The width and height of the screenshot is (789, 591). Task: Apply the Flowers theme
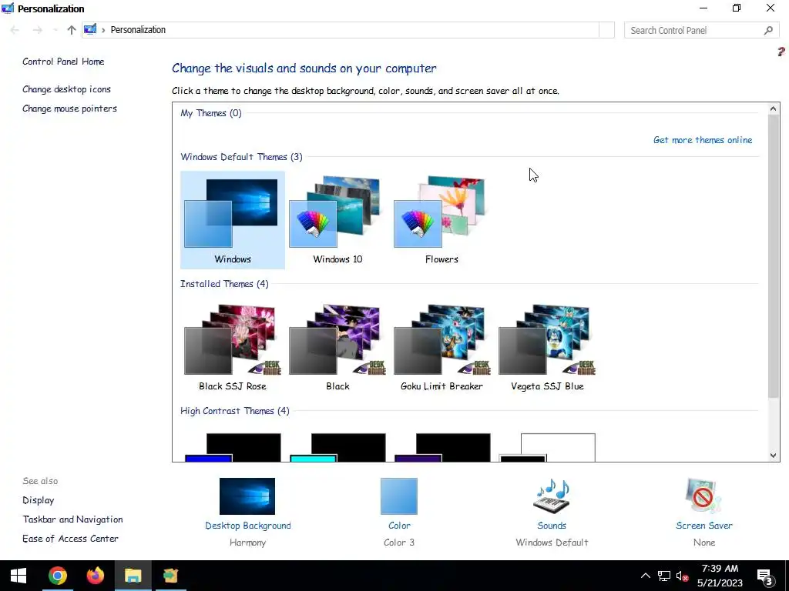[x=442, y=220]
